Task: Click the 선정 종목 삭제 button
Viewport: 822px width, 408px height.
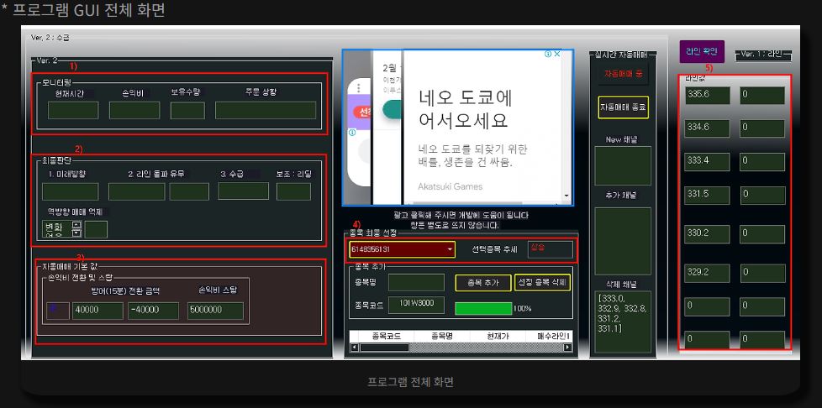Action: 542,283
